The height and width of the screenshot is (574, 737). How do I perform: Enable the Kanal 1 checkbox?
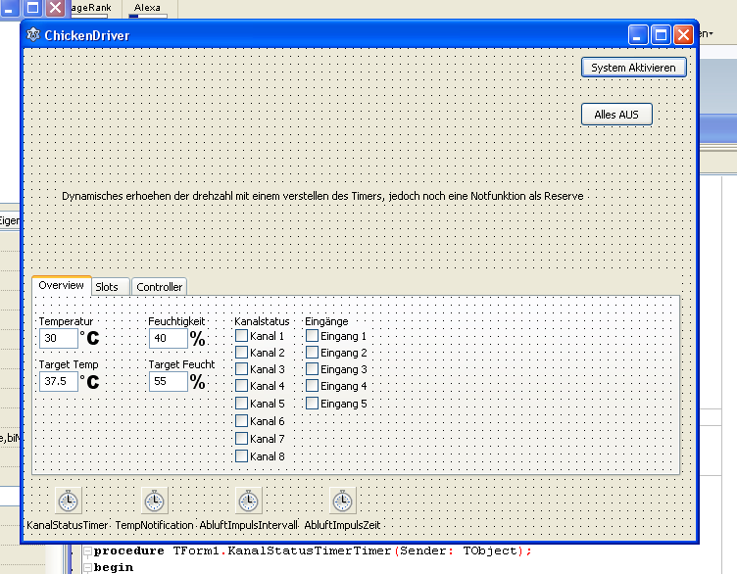click(x=241, y=336)
